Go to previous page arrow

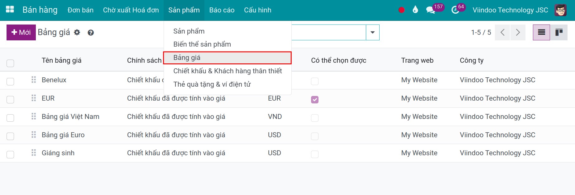click(x=502, y=32)
